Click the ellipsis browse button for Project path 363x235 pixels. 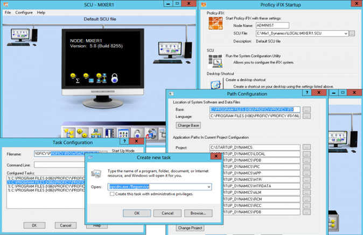(306, 147)
